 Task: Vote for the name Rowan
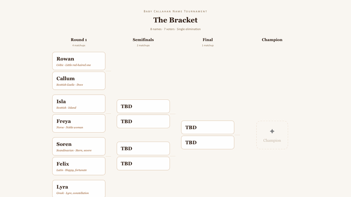[79, 61]
